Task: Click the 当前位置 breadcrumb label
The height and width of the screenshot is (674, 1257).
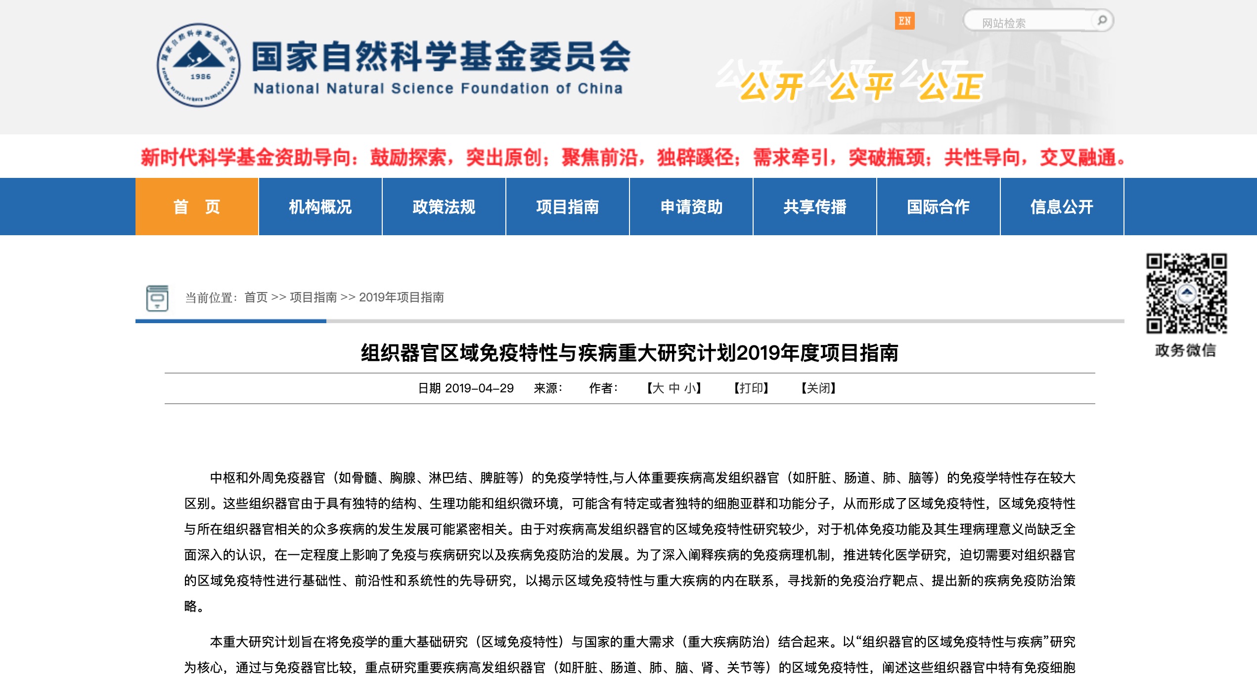Action: pyautogui.click(x=211, y=297)
